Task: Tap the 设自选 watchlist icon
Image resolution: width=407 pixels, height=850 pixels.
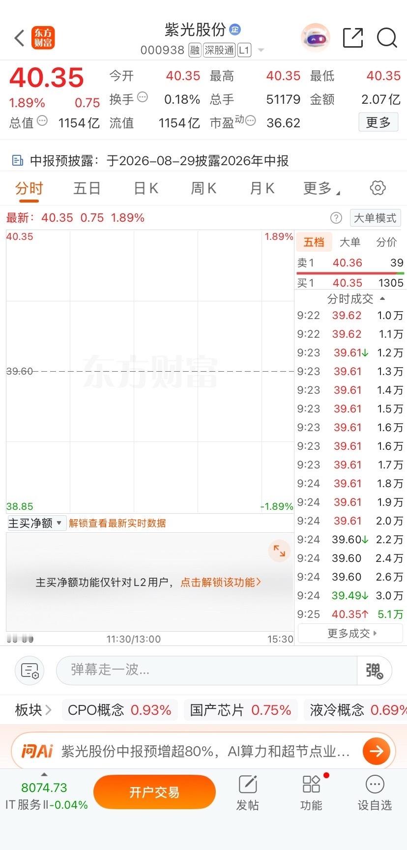Action: [x=375, y=792]
